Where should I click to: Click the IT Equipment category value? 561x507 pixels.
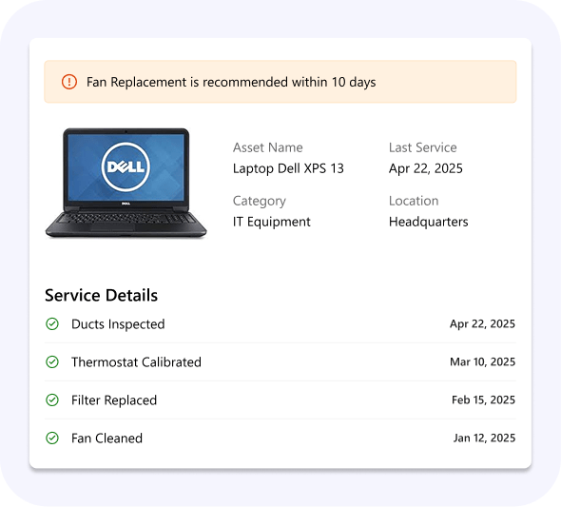272,222
